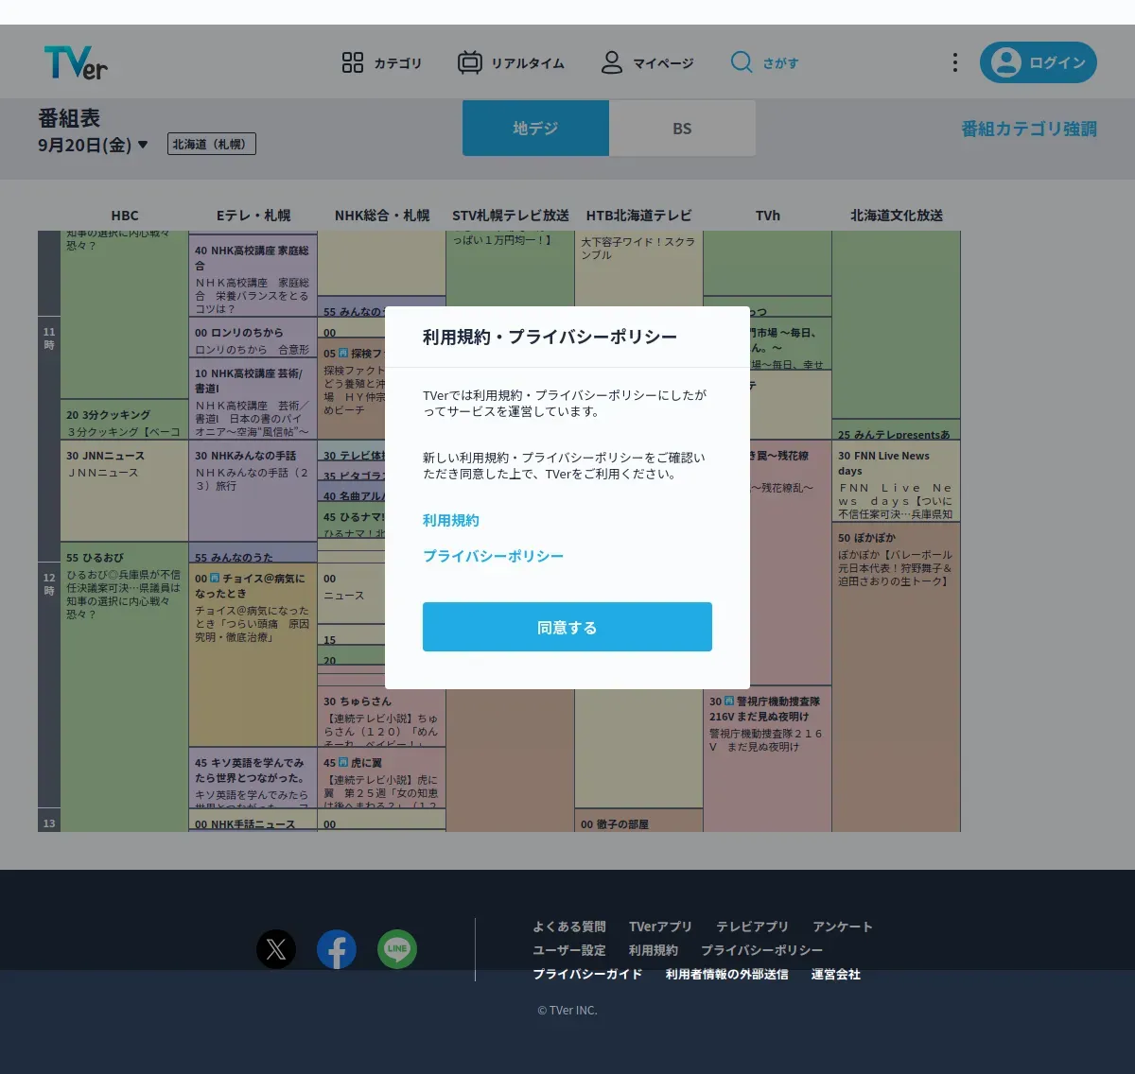Select the STV札幌テレビ放送 channel header

coord(511,216)
